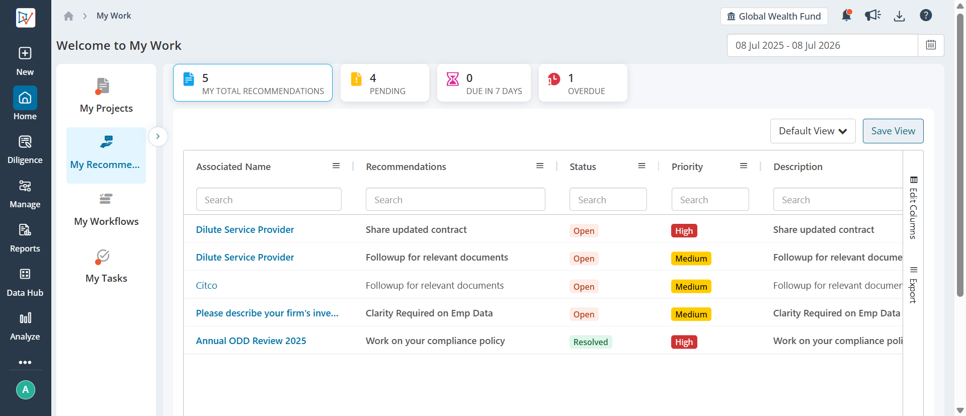
Task: Open the downloads icon in header
Action: (x=899, y=16)
